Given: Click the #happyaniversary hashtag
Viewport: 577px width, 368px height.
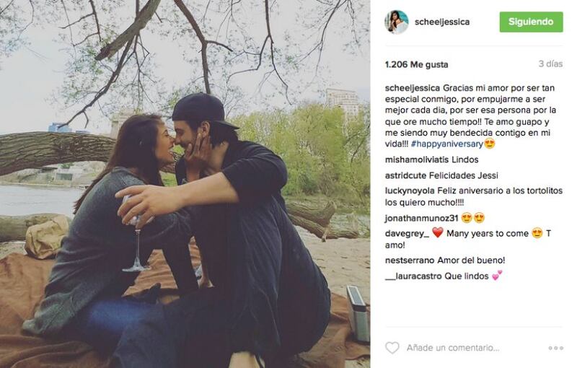Looking at the screenshot, I should click(446, 144).
